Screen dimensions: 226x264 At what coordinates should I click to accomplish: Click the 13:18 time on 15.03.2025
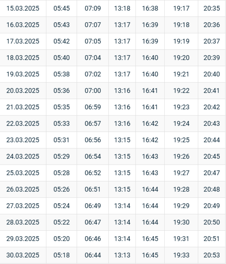[x=122, y=8]
